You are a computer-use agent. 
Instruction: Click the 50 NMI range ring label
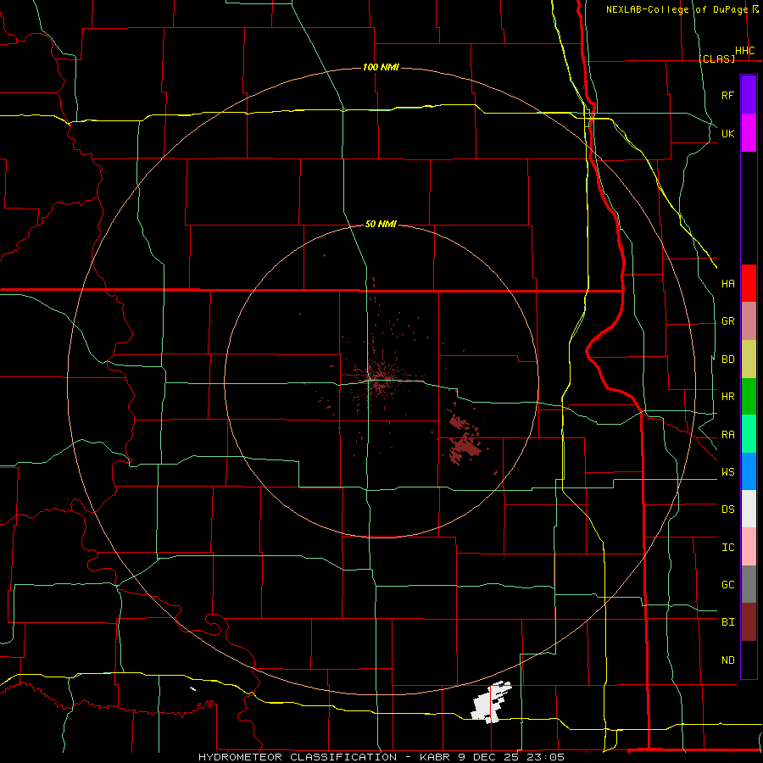pos(381,224)
